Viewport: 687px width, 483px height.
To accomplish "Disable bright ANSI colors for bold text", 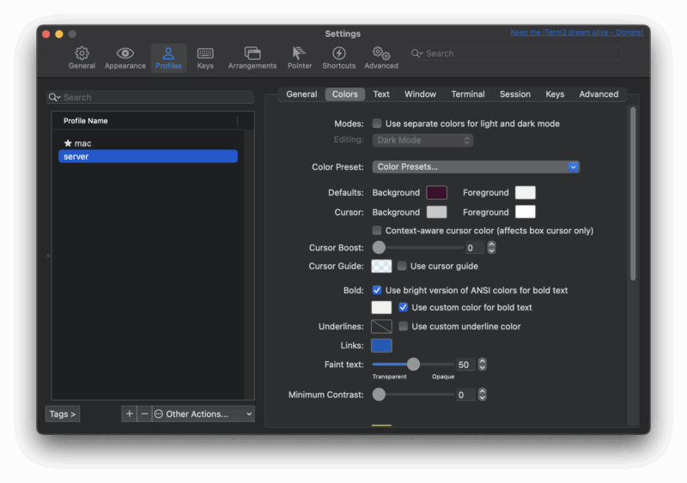I will pyautogui.click(x=377, y=290).
